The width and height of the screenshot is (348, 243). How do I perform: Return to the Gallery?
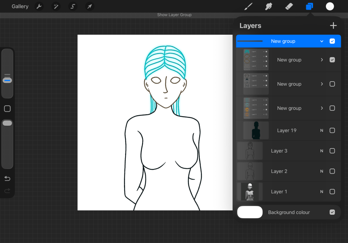(20, 6)
